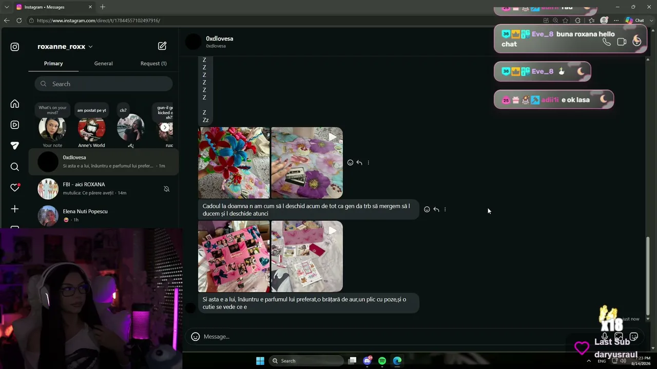Open the browser profile avatar

(x=604, y=20)
